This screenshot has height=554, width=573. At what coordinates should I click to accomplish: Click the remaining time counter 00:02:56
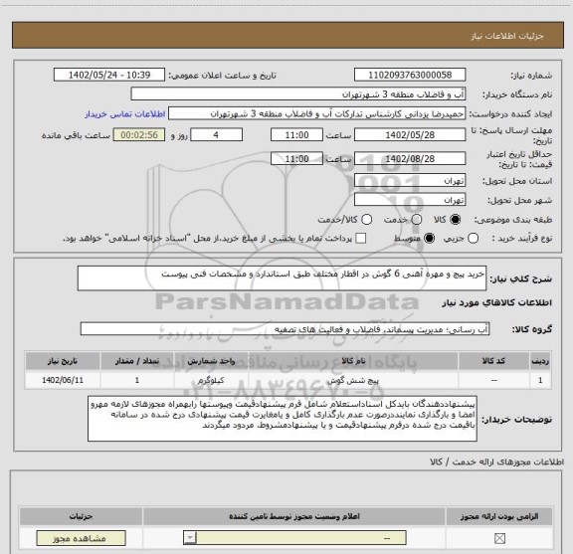click(139, 135)
